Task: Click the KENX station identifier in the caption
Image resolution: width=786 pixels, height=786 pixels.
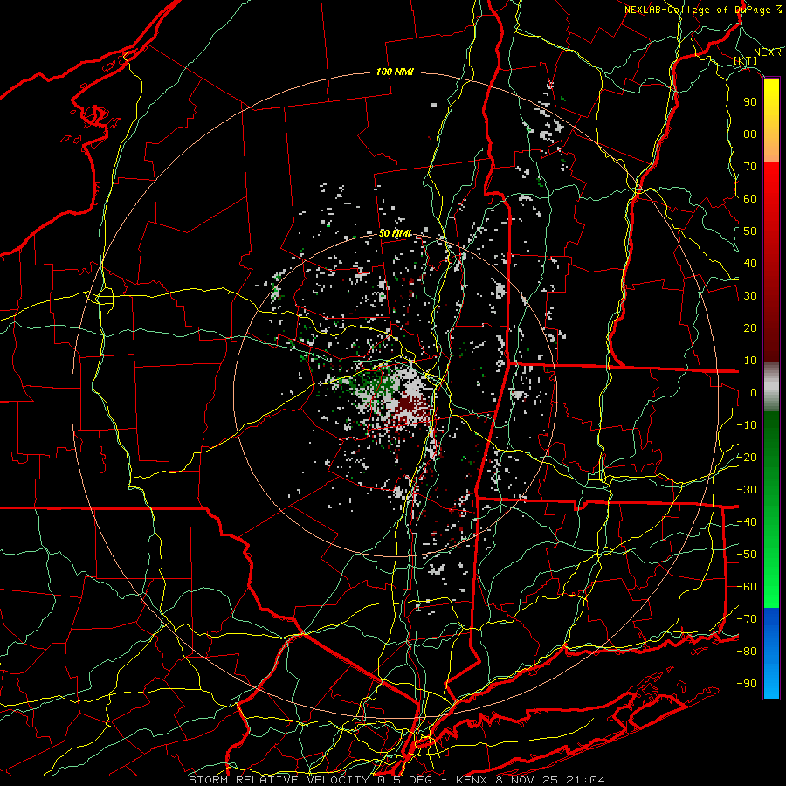Action: pos(471,780)
